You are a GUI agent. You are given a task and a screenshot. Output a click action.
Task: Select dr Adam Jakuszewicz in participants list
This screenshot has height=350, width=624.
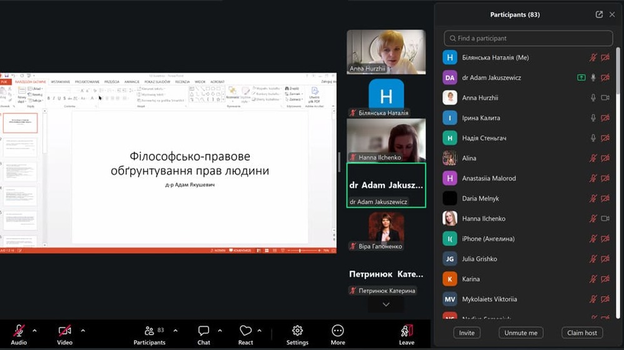[x=491, y=78]
